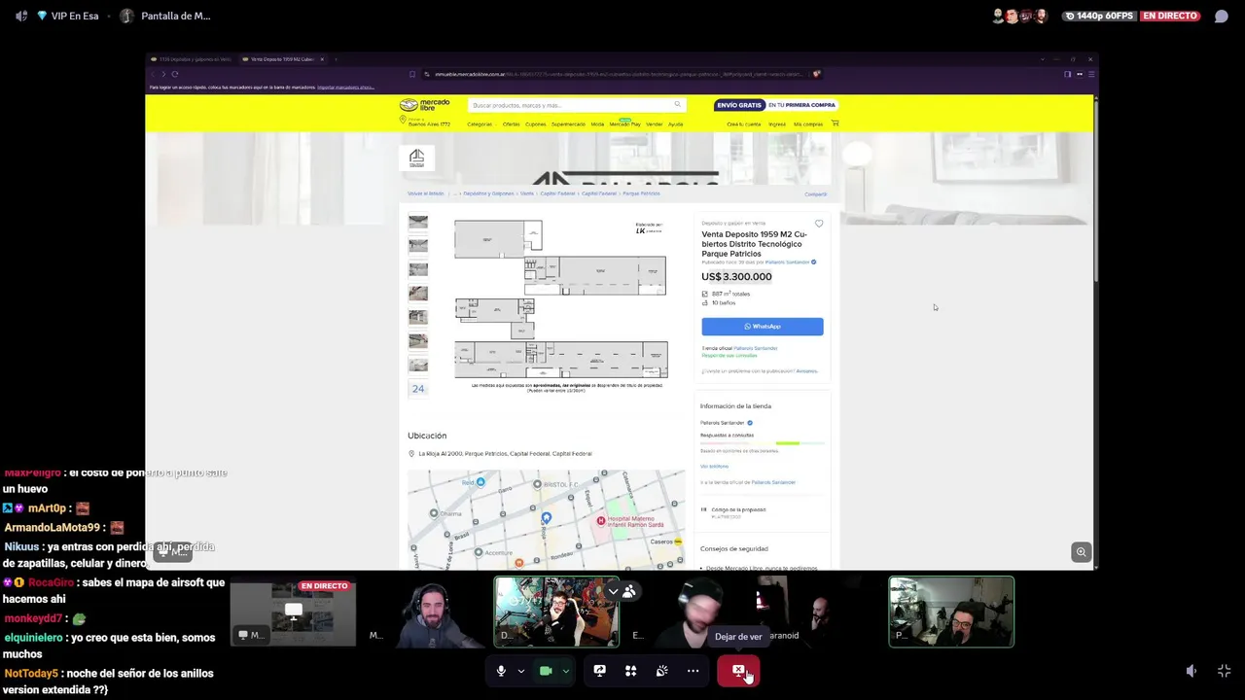Open Pallarols Santander seller link under title
This screenshot has height=700, width=1245.
click(787, 262)
